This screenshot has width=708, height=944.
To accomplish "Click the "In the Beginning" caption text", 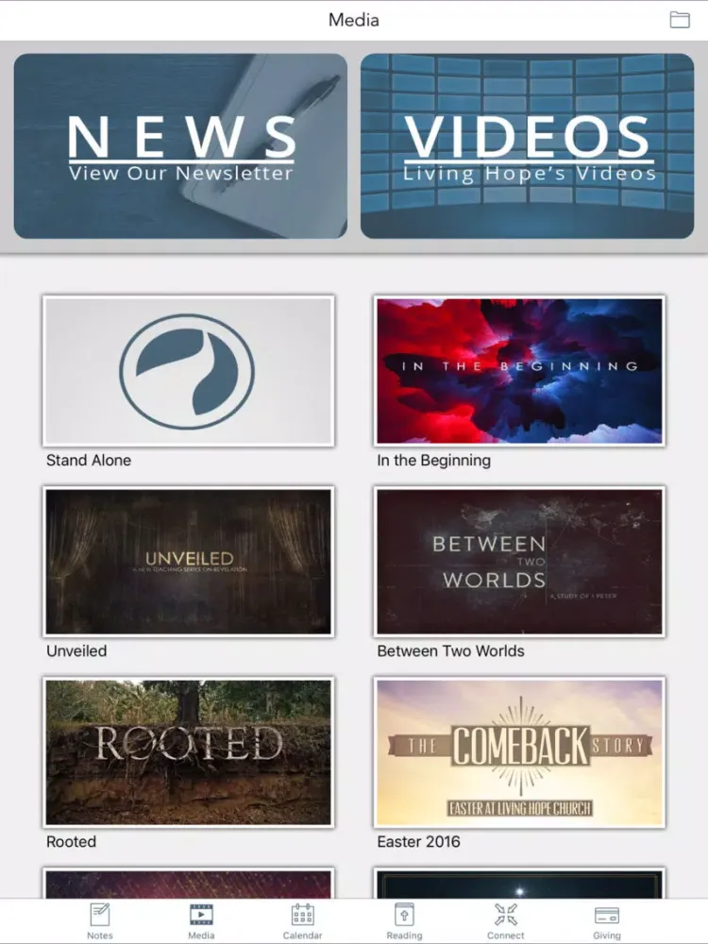I will point(433,461).
